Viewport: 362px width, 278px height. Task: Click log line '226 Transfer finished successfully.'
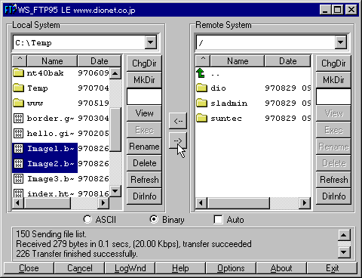coord(77,254)
